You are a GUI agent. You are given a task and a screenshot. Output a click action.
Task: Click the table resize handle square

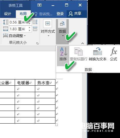click(x=57, y=125)
